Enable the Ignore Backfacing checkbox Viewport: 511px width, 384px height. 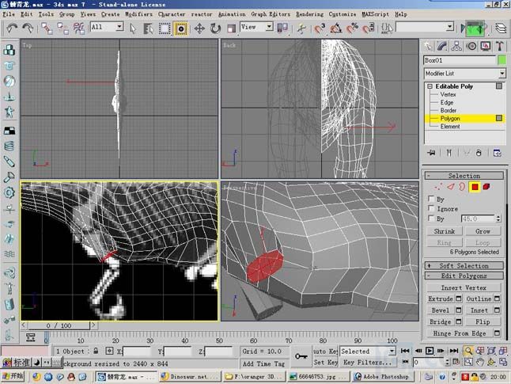[431, 208]
